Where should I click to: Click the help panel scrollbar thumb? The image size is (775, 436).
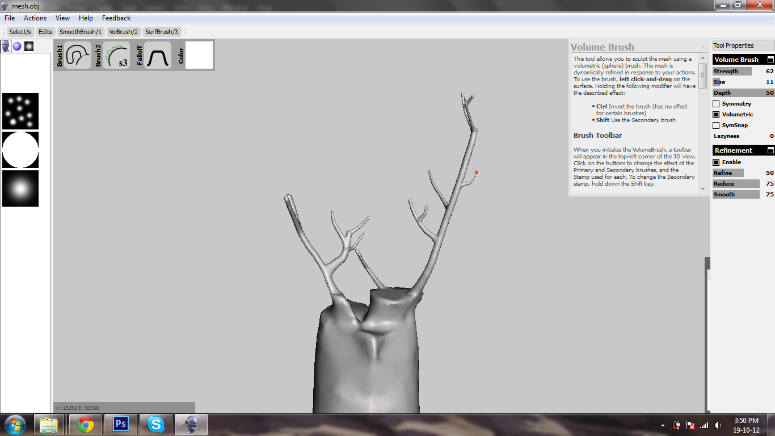[703, 75]
